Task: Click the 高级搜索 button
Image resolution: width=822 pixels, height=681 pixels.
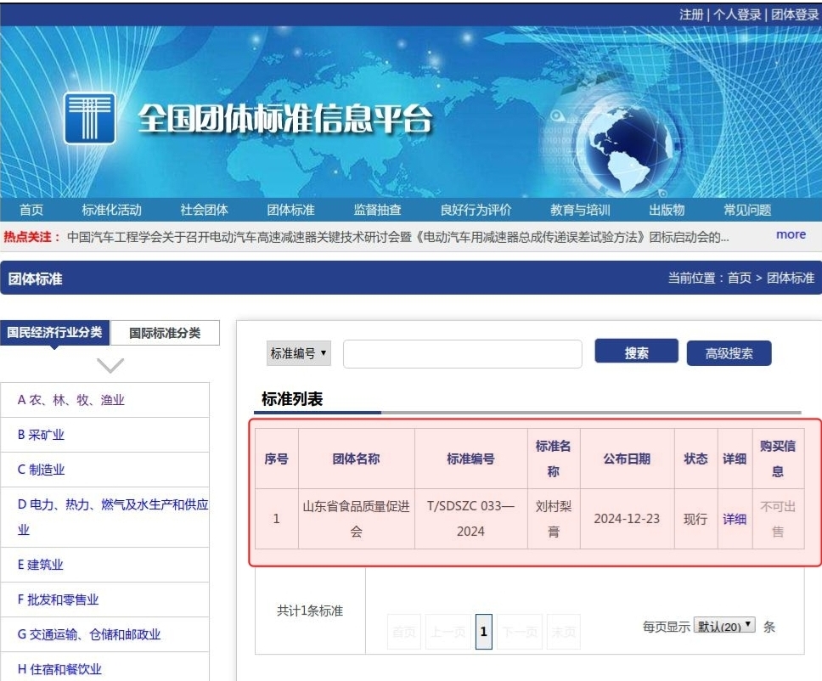Action: (729, 353)
